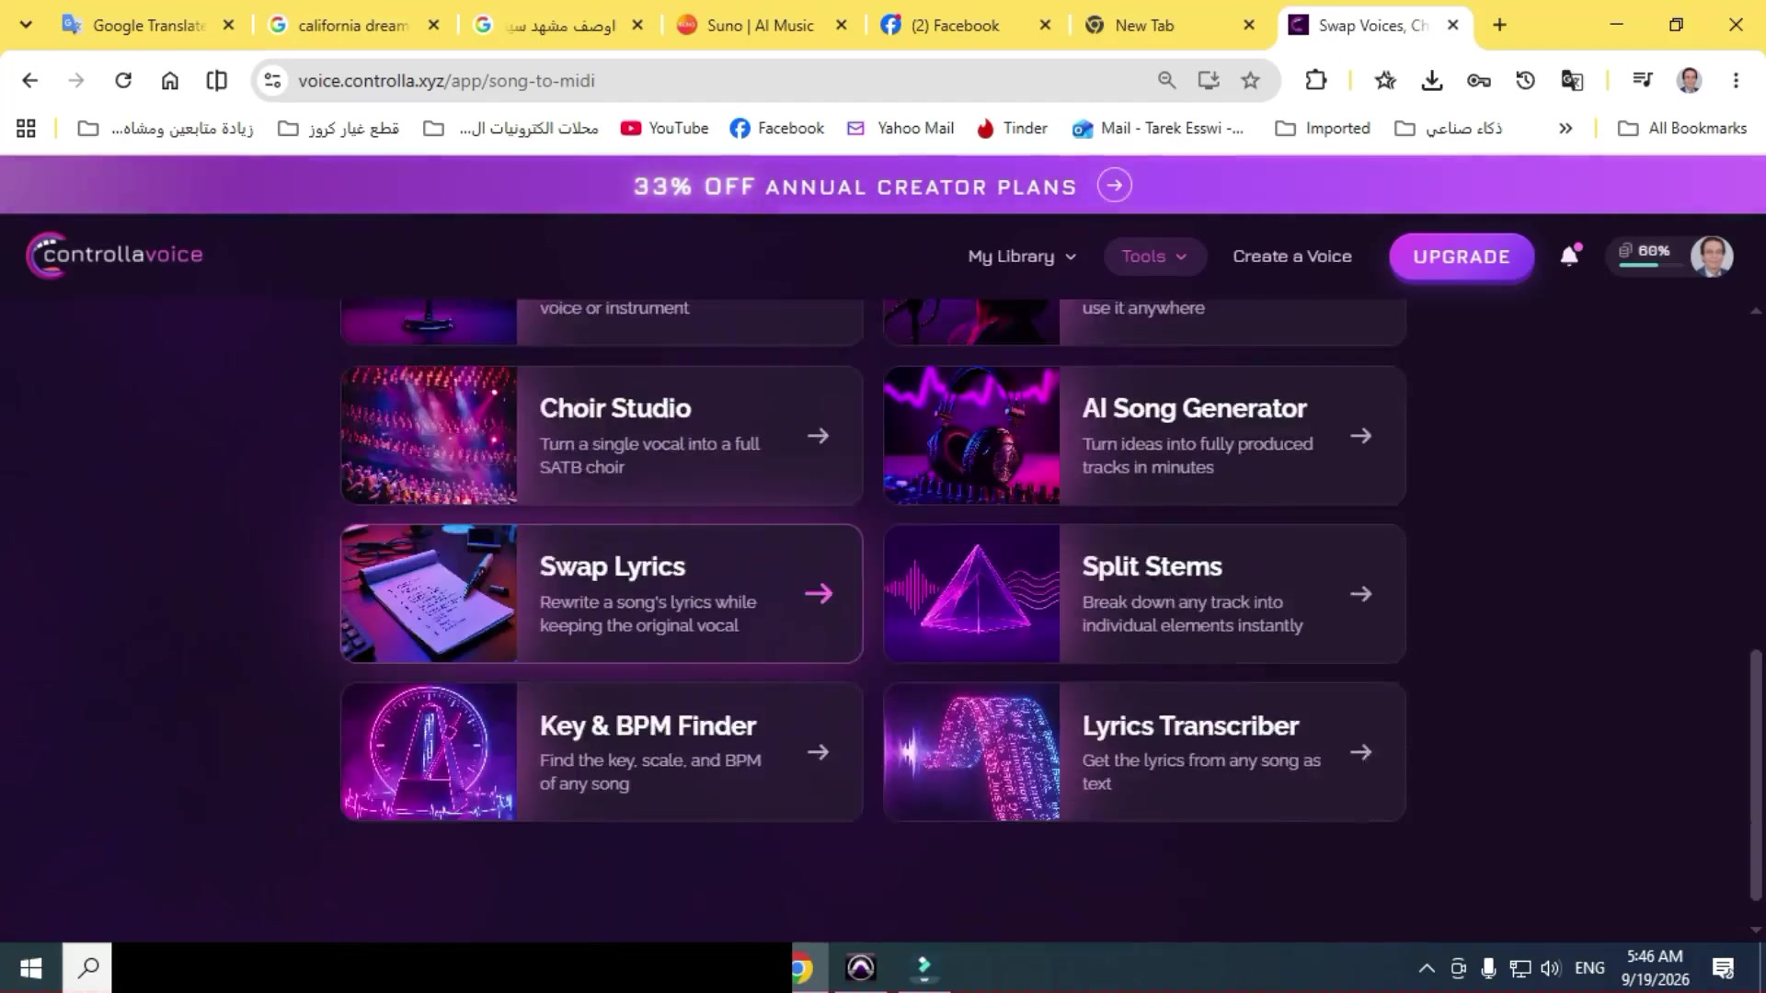The height and width of the screenshot is (993, 1766).
Task: Open the Controlla user avatar menu
Action: (x=1712, y=256)
